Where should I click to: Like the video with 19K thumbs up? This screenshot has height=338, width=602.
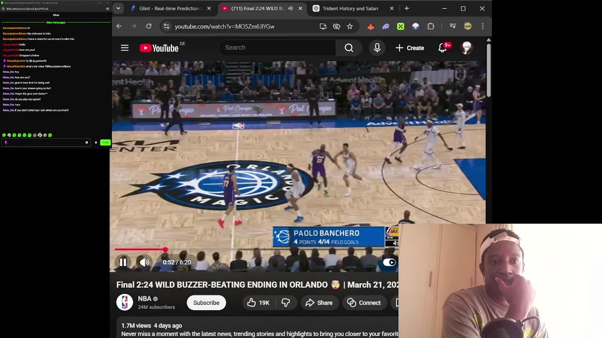point(258,303)
